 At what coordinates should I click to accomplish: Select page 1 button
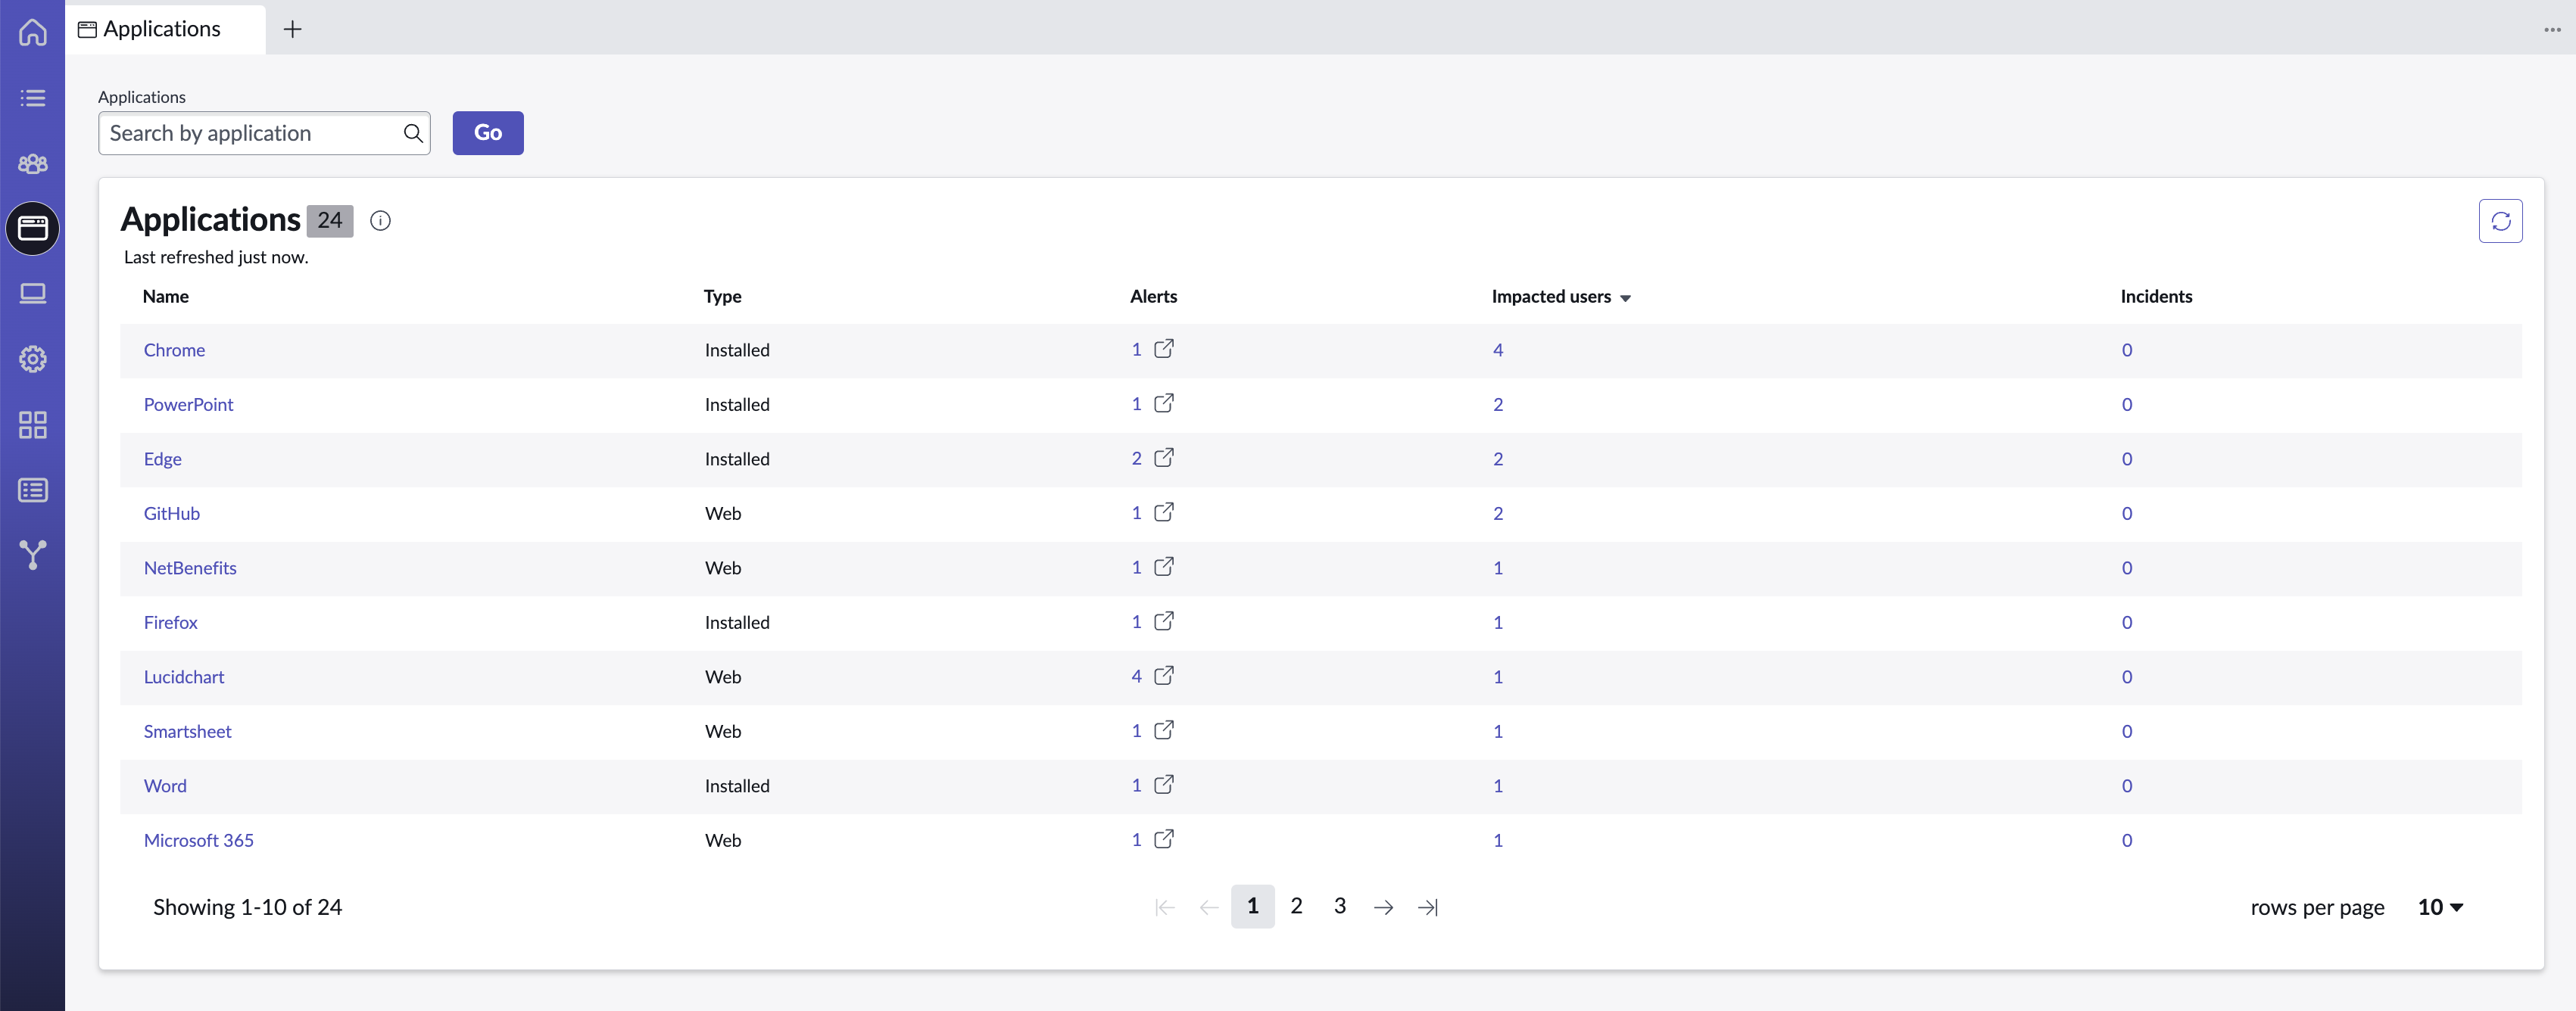[1252, 906]
